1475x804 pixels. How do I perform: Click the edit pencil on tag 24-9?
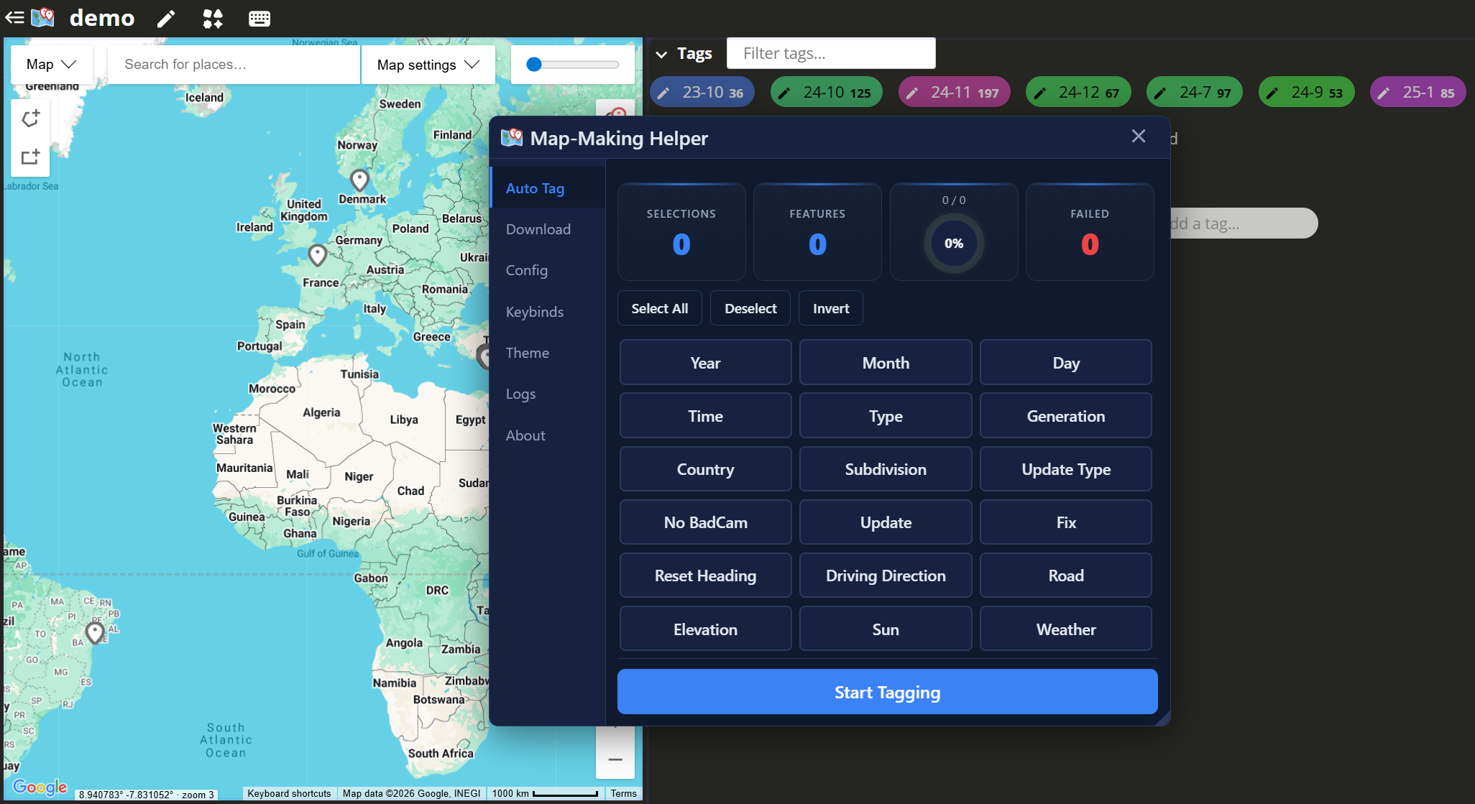click(1272, 93)
